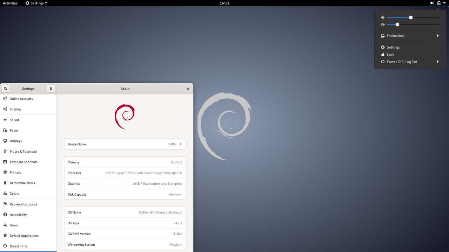449x252 pixels.
Task: Click the 16:51 clock in top bar
Action: 224,3
